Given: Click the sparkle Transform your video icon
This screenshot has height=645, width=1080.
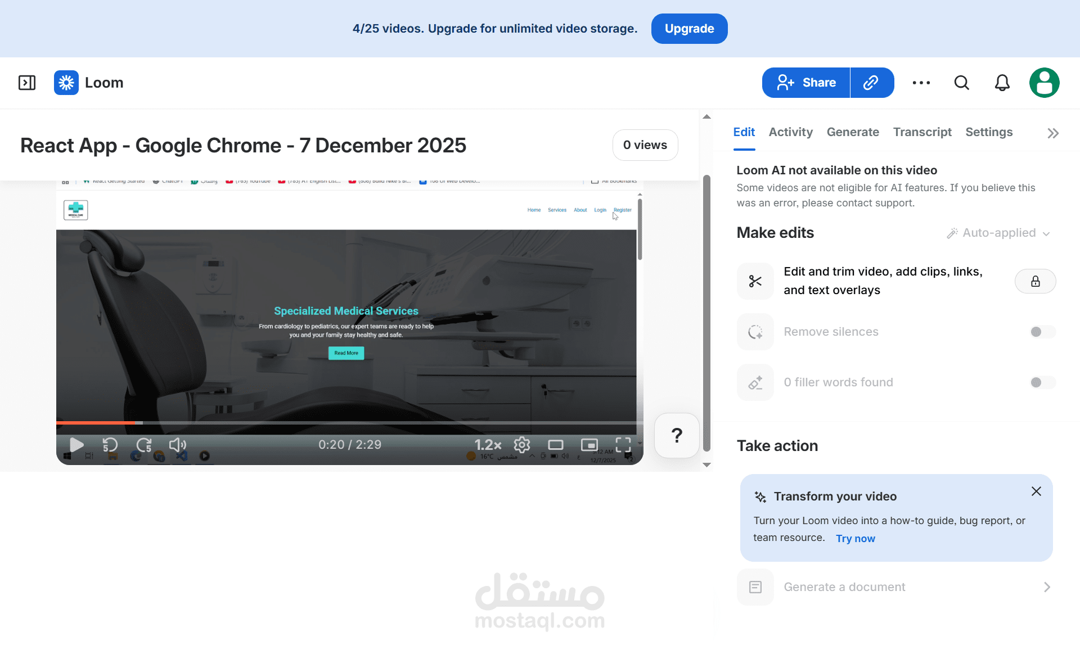Looking at the screenshot, I should tap(760, 497).
